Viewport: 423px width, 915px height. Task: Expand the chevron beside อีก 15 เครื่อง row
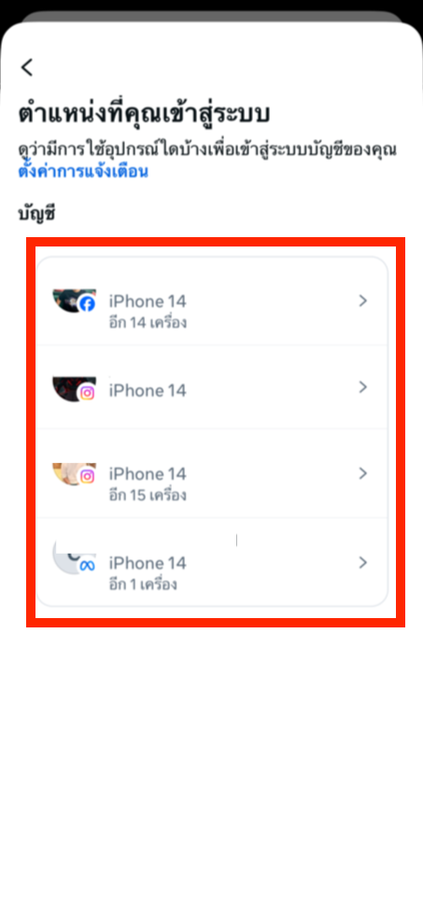tap(363, 472)
